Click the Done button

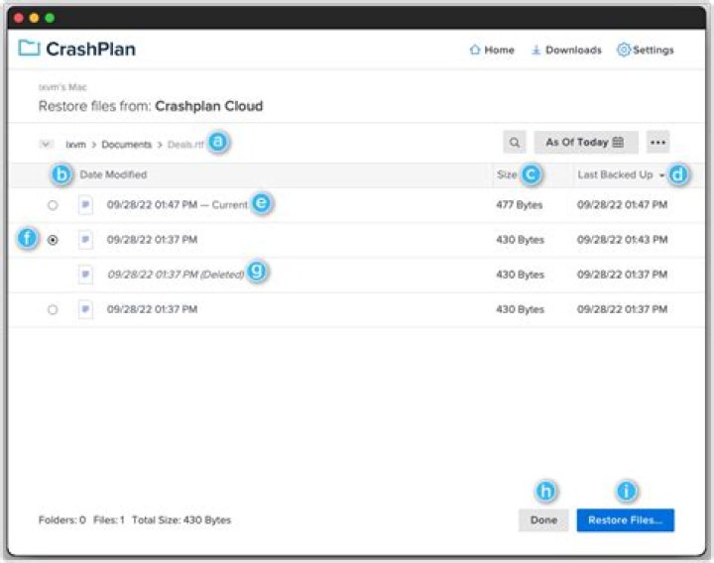pos(543,519)
